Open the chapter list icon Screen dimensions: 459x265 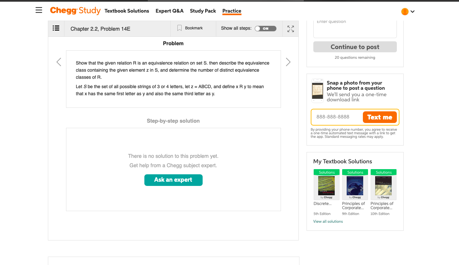pyautogui.click(x=56, y=28)
